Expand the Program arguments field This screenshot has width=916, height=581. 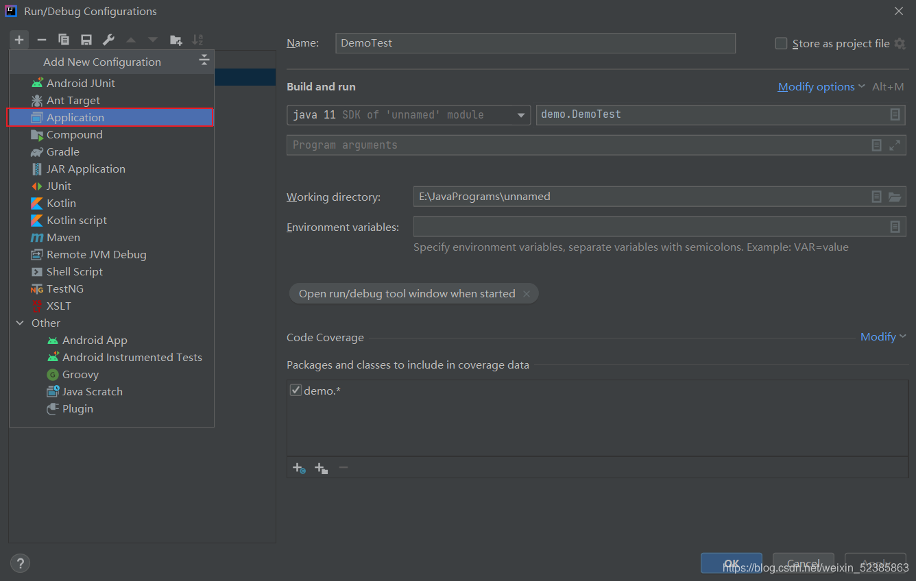895,145
